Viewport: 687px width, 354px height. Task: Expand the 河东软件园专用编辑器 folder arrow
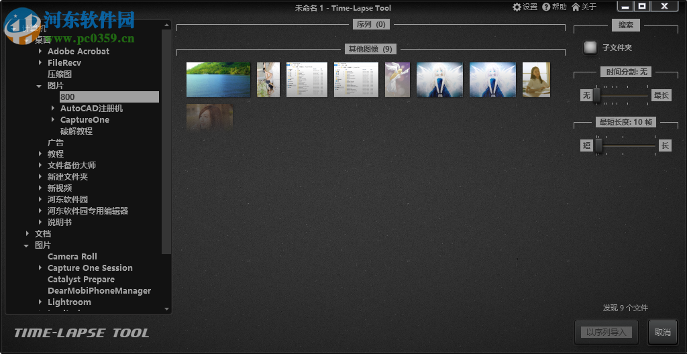tap(40, 211)
